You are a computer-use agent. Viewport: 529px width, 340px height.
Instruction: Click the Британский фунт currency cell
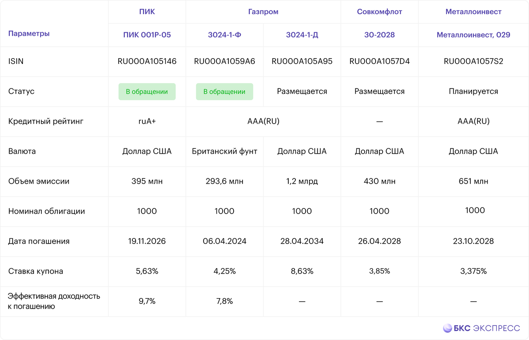(224, 152)
